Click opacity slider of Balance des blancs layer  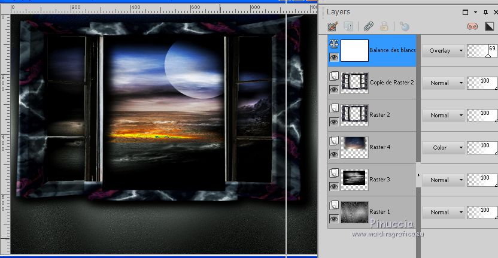pos(482,50)
